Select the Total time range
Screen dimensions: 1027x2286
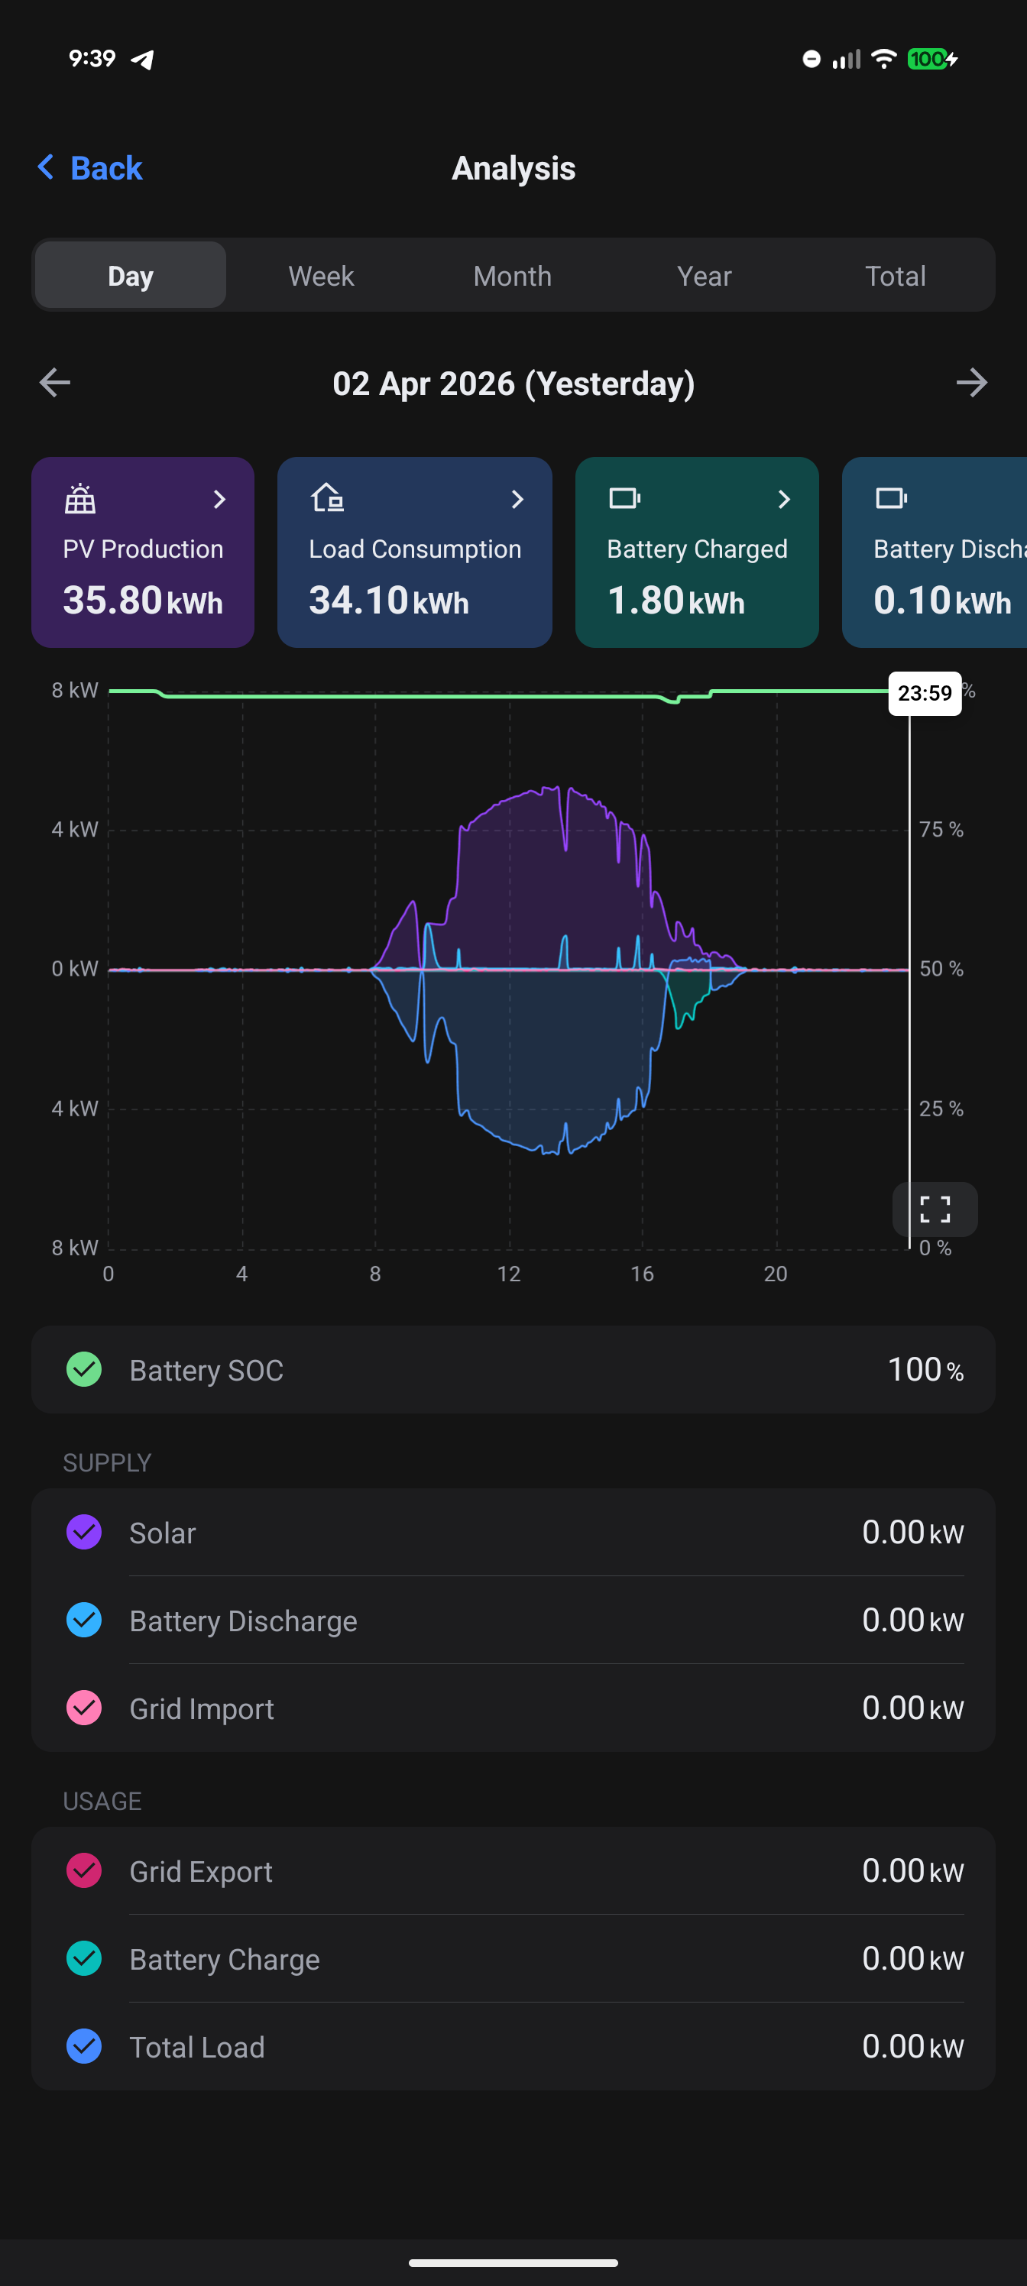point(895,276)
